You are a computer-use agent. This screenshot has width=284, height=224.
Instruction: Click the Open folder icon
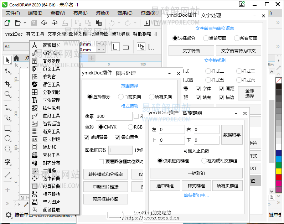(x=17, y=23)
